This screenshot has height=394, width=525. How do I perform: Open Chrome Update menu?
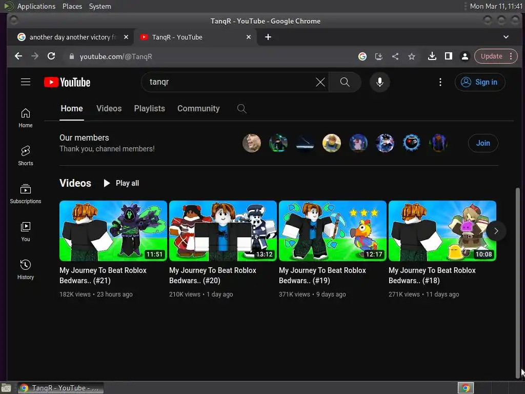pyautogui.click(x=496, y=56)
